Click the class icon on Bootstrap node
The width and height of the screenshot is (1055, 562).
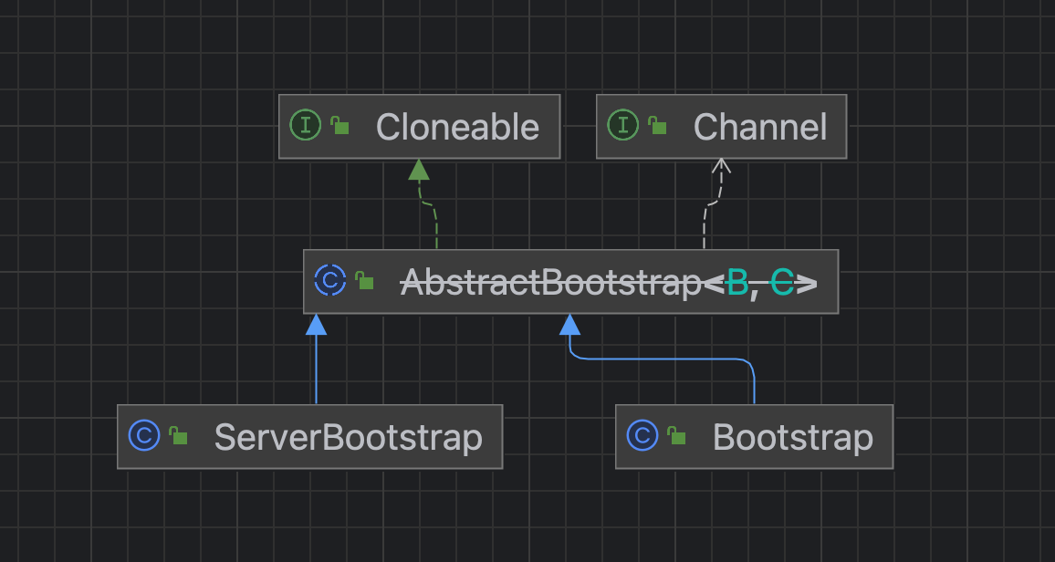pyautogui.click(x=642, y=436)
